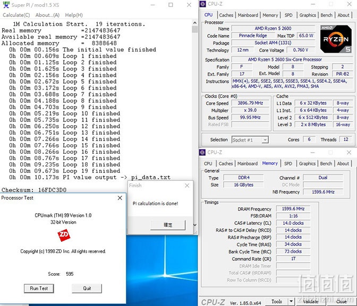Click Quit in Processor Test dialog
This screenshot has height=306, width=357.
87,288
